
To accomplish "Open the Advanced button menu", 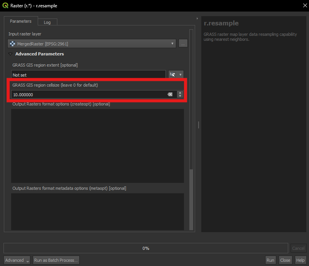I will point(17,260).
